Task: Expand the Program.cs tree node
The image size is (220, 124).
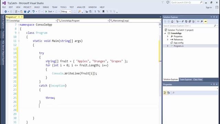Action: [x=168, y=46]
